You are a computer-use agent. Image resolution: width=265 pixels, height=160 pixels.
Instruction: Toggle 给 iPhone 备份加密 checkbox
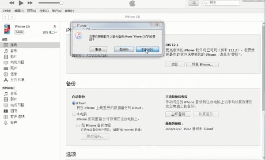78,126
